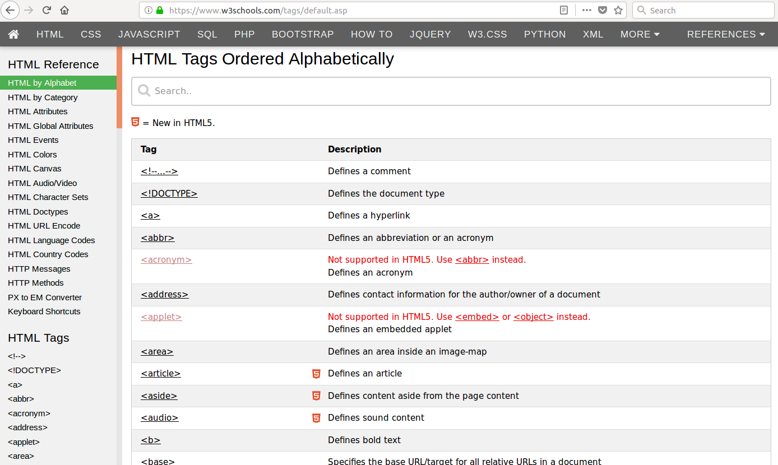The image size is (778, 465).
Task: Open the SQL tutorial from the navbar
Action: pyautogui.click(x=207, y=34)
